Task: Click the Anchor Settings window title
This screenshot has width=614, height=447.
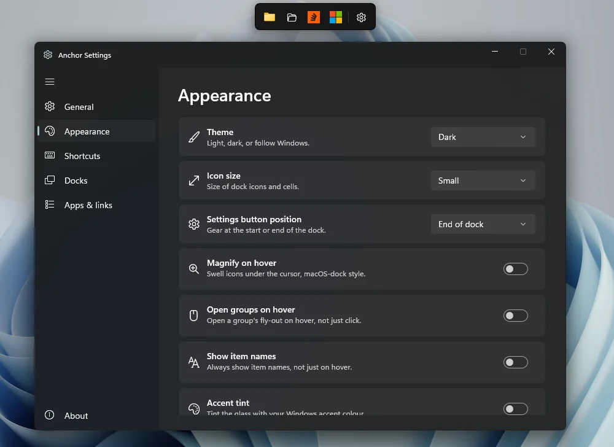Action: [x=85, y=55]
